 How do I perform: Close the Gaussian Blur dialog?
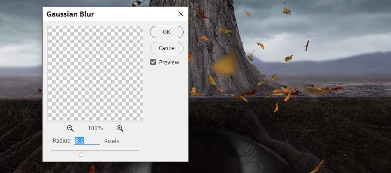coord(181,14)
